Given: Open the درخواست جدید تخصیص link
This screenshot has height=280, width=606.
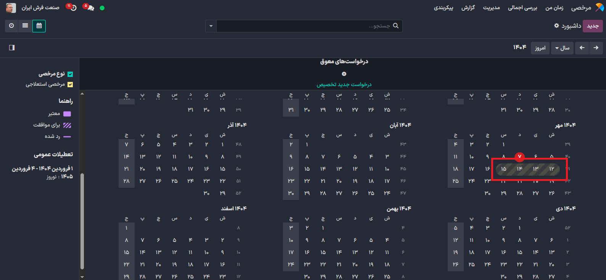Looking at the screenshot, I should tap(344, 85).
